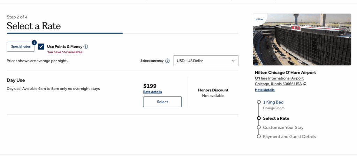The width and height of the screenshot is (357, 156).
Task: Click the Customize Your Stay step circle
Action: click(259, 127)
